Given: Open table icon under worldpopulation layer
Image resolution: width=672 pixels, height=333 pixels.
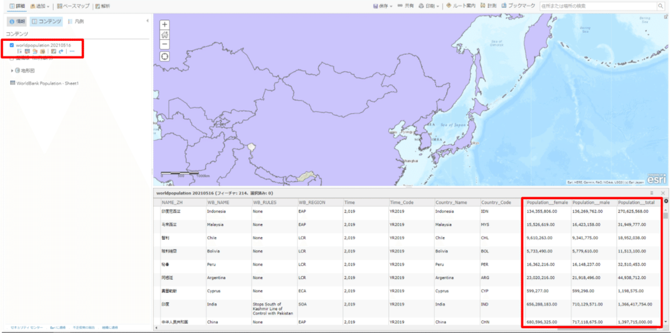Looking at the screenshot, I should coord(27,51).
